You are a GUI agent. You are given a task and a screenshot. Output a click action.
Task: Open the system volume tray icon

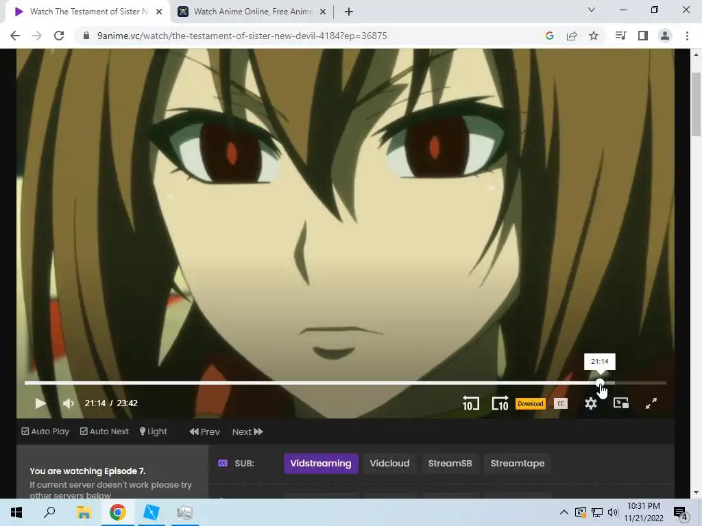coord(613,512)
